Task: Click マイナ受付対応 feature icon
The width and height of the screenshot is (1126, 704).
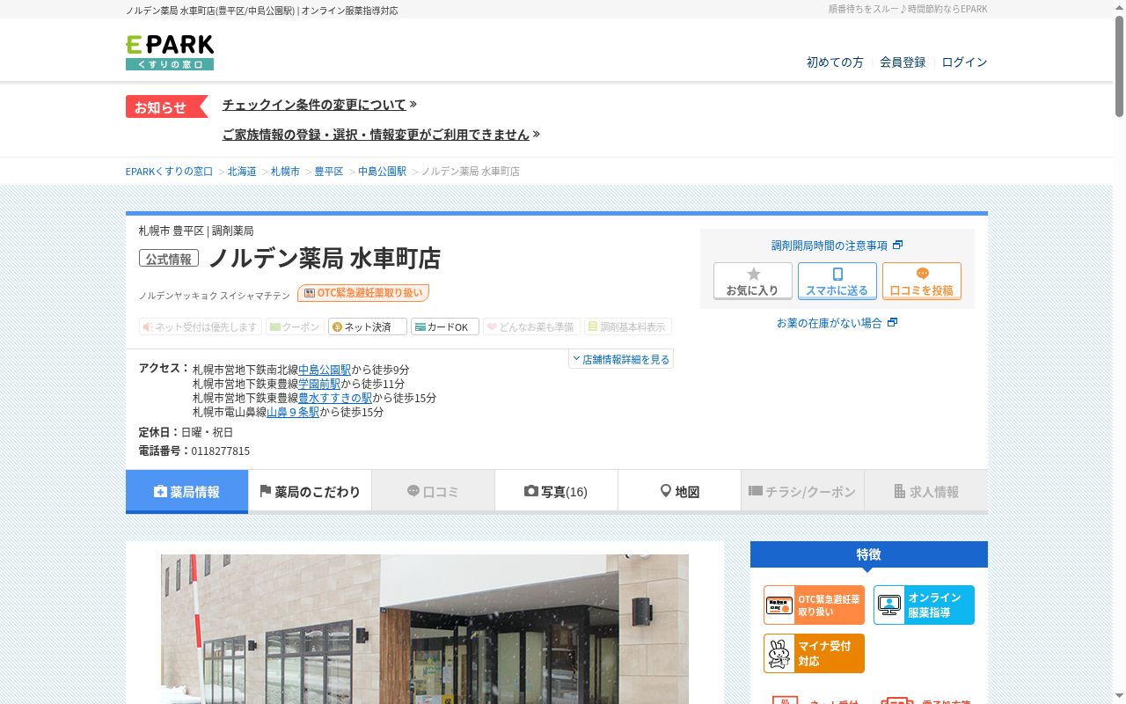Action: point(814,654)
